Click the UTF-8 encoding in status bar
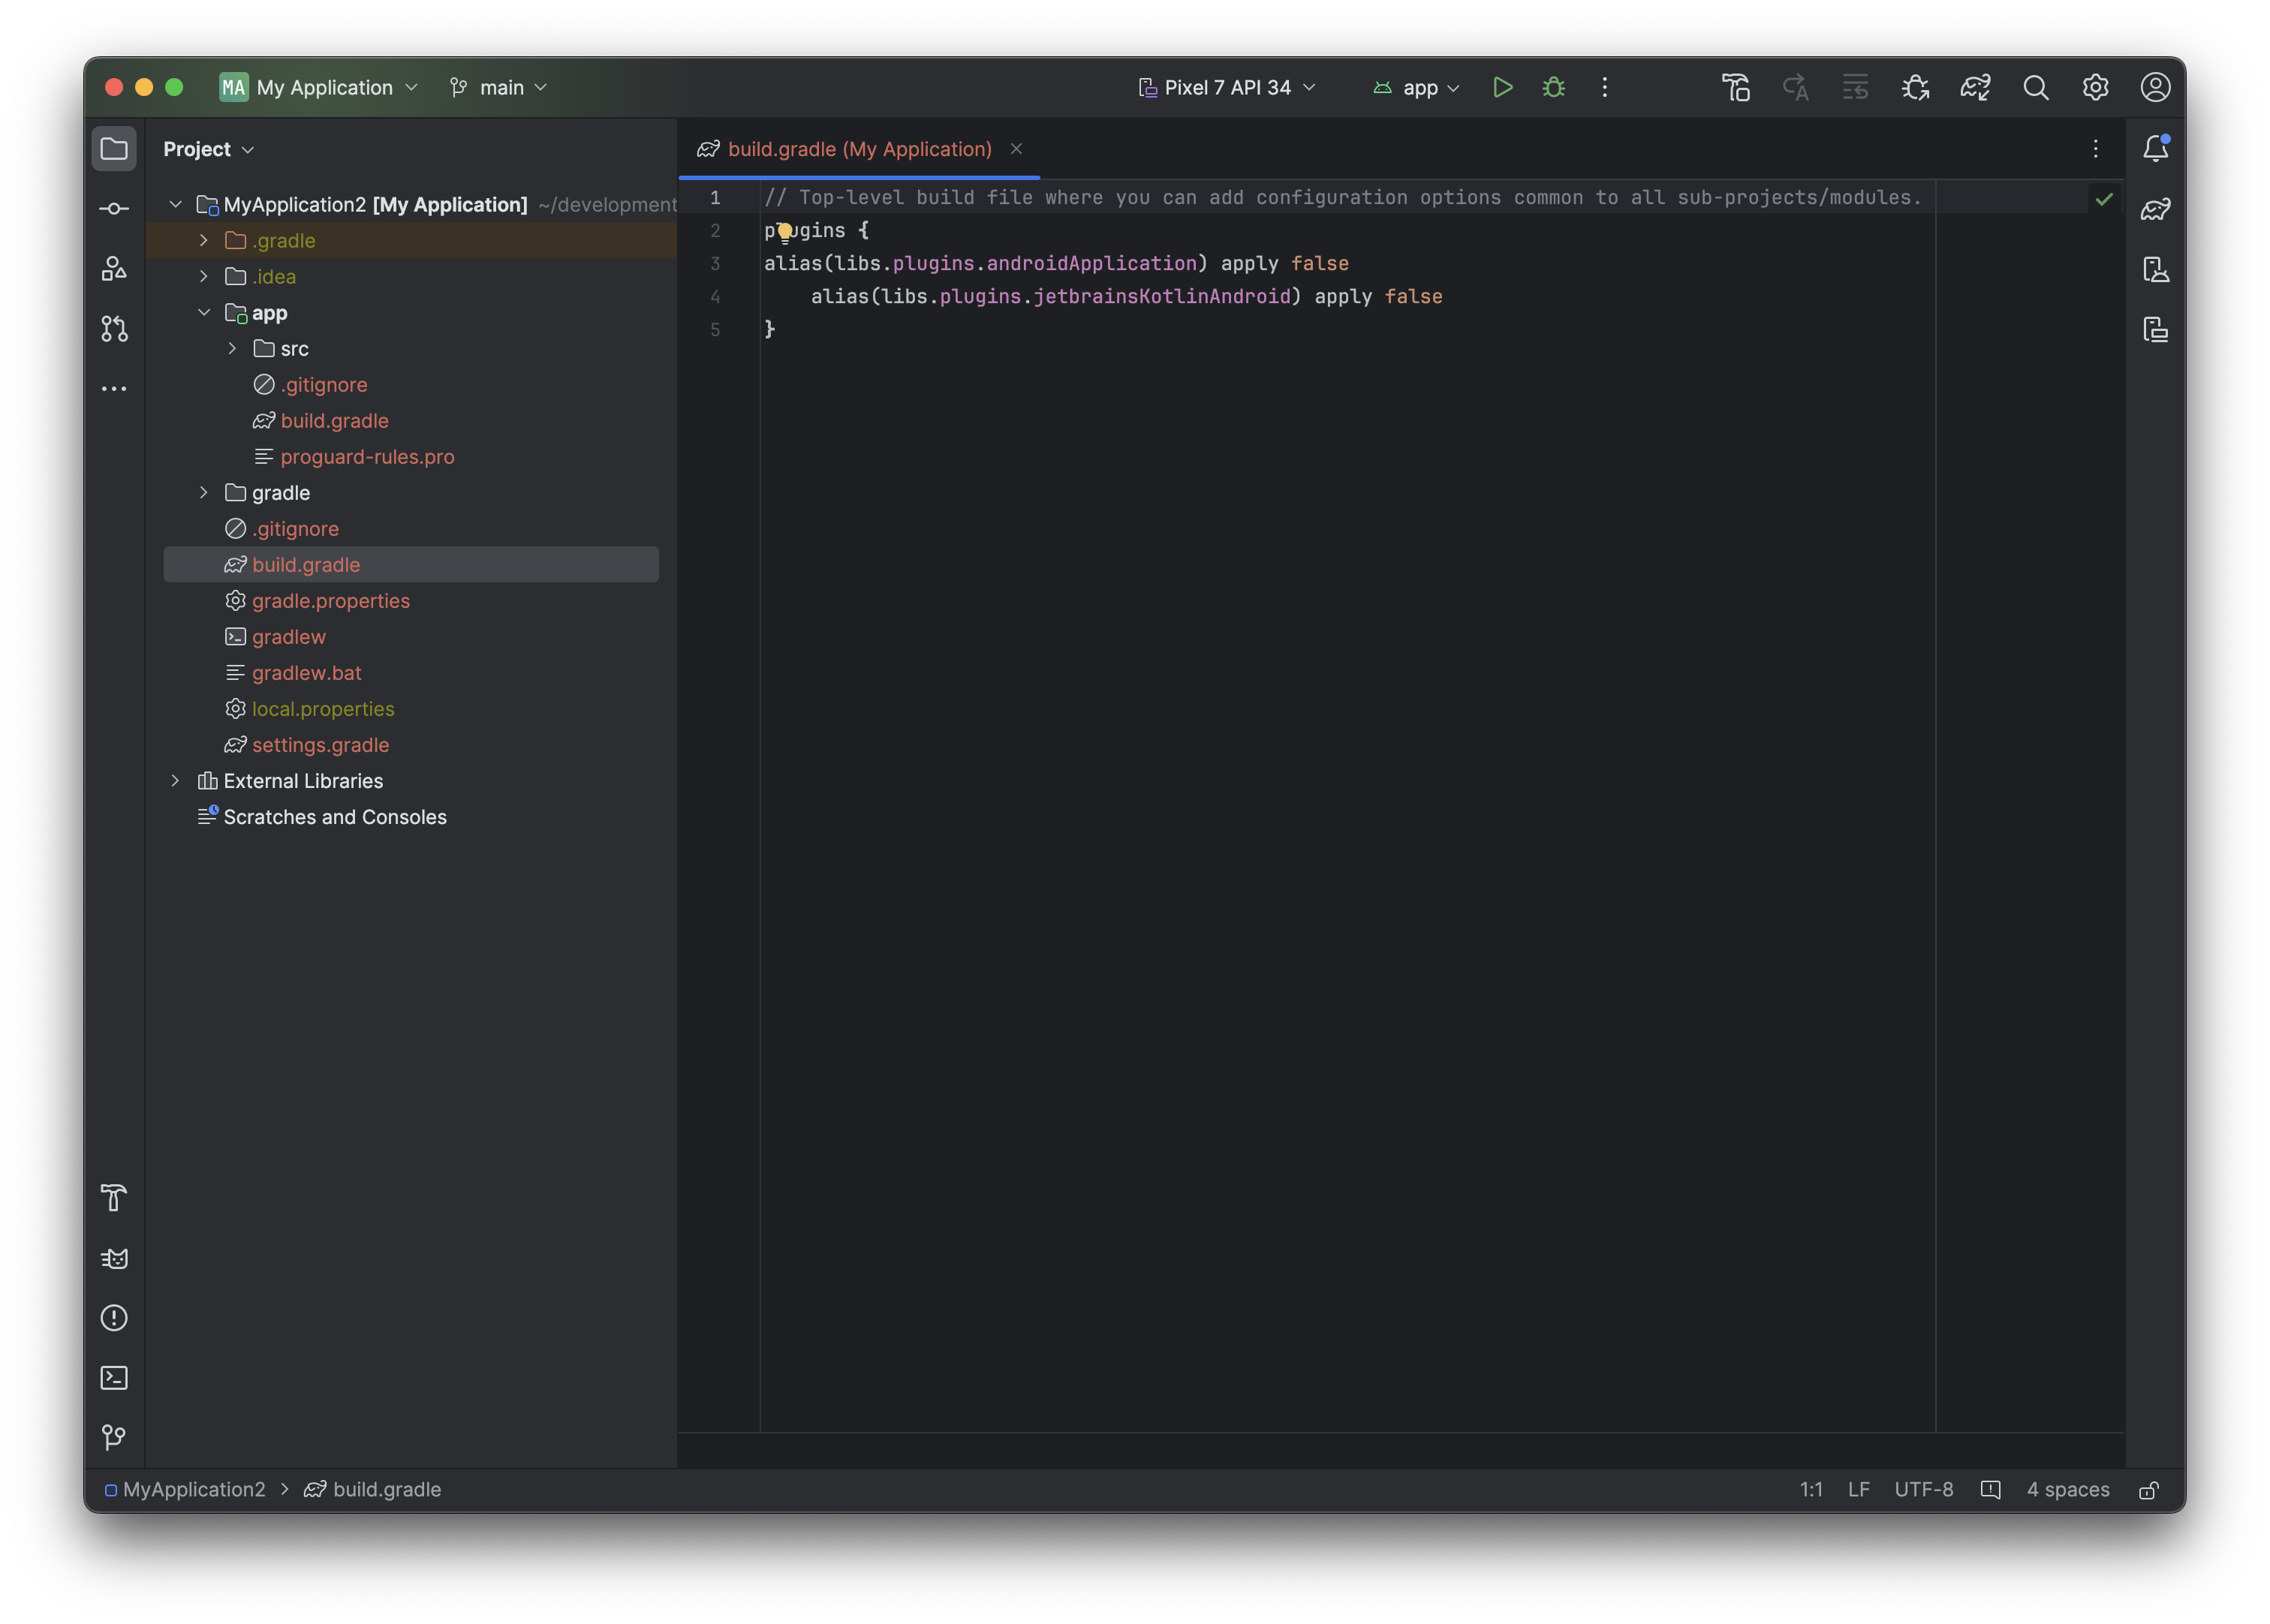This screenshot has width=2270, height=1624. (x=1923, y=1489)
